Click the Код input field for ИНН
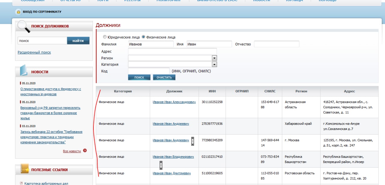385x185 pixels. (149, 71)
